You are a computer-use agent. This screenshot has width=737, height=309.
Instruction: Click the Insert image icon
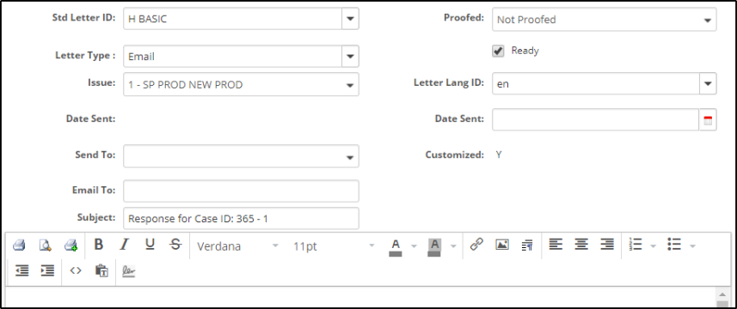[502, 245]
